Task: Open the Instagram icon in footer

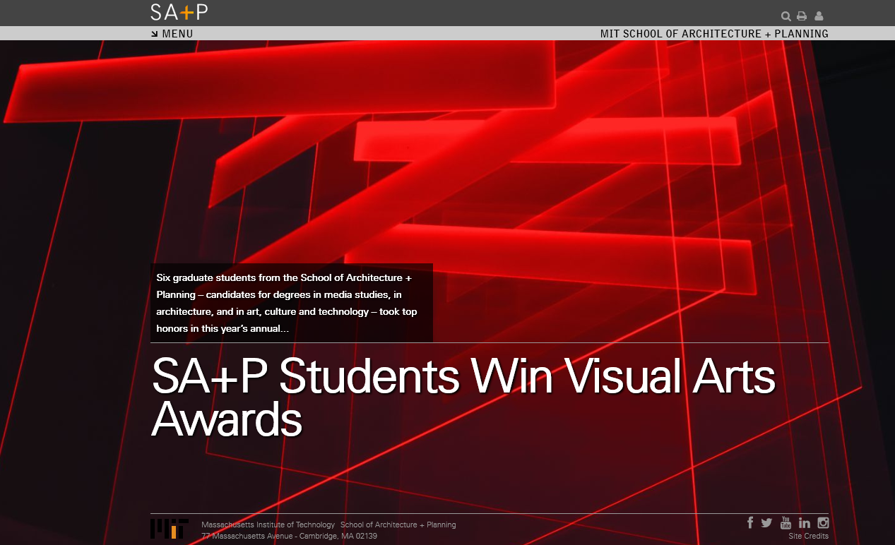Action: [823, 522]
